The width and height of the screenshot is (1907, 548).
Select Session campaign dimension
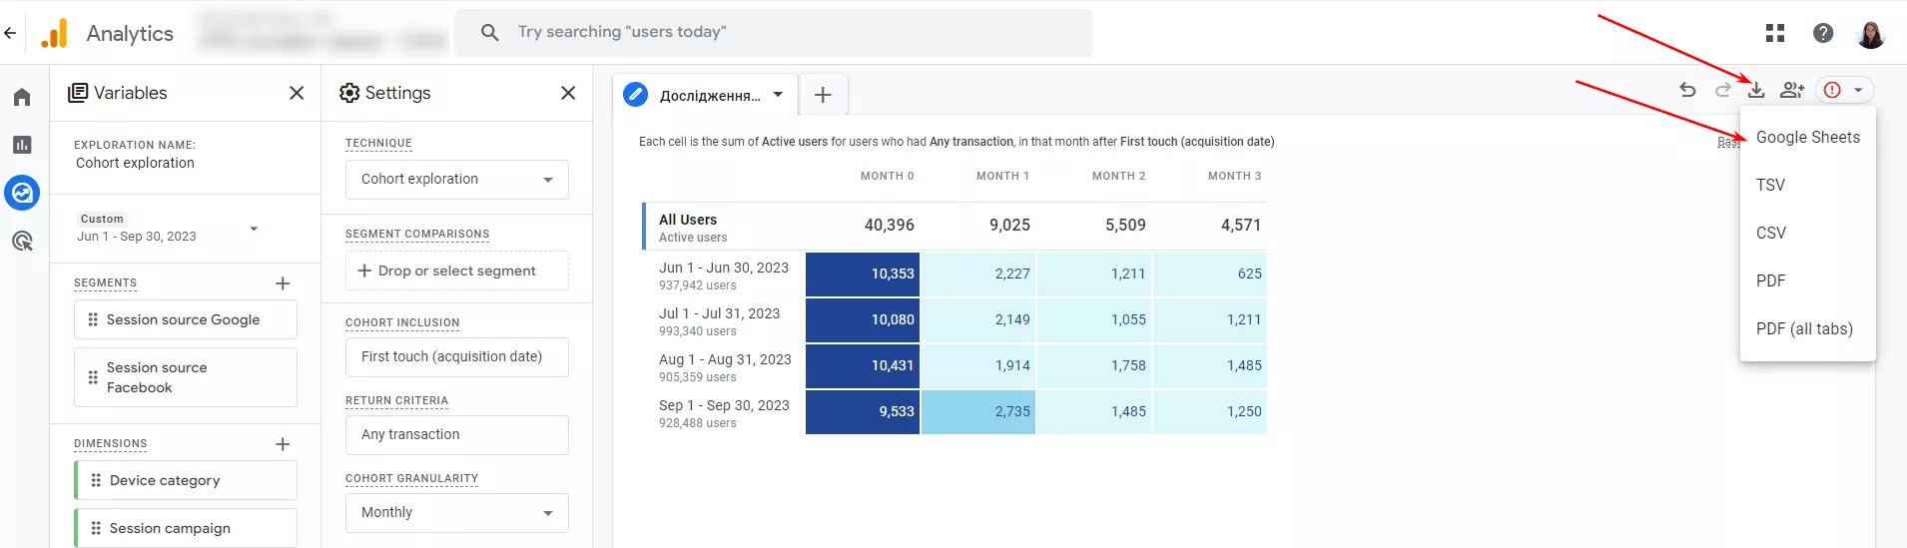point(187,528)
